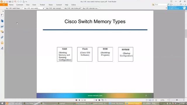Open the Comment ribbon tab
The height and width of the screenshot is (105, 187).
[x=20, y=5]
